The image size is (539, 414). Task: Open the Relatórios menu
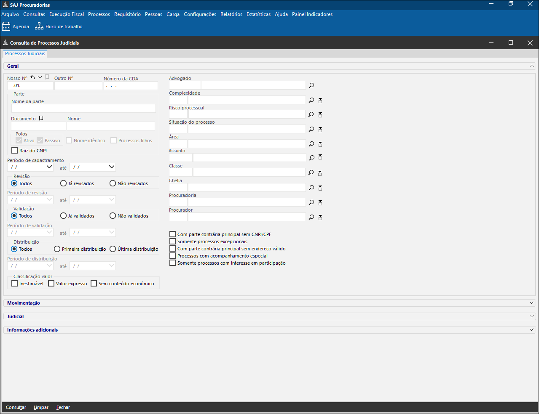231,14
